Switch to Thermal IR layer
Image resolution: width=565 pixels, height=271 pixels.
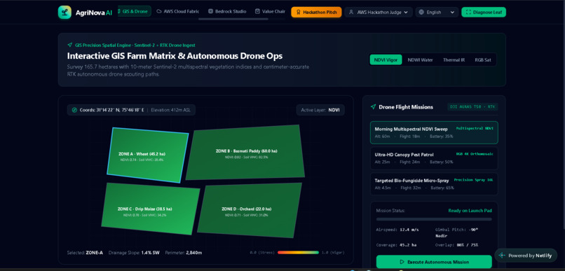click(x=454, y=60)
